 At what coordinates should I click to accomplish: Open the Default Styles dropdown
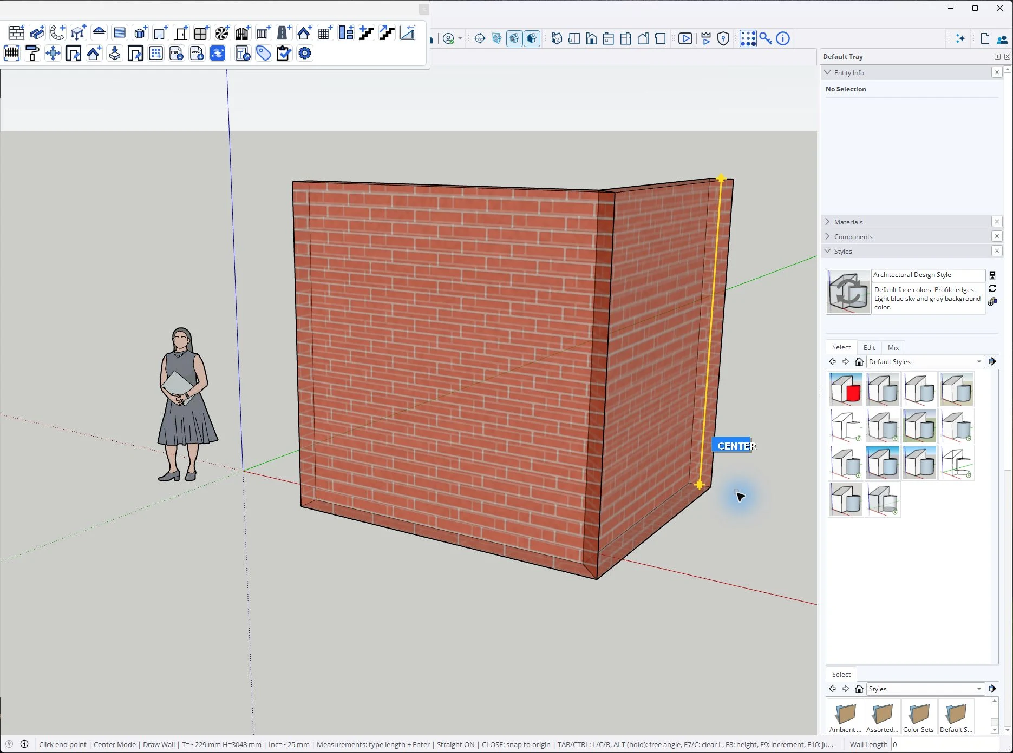925,361
